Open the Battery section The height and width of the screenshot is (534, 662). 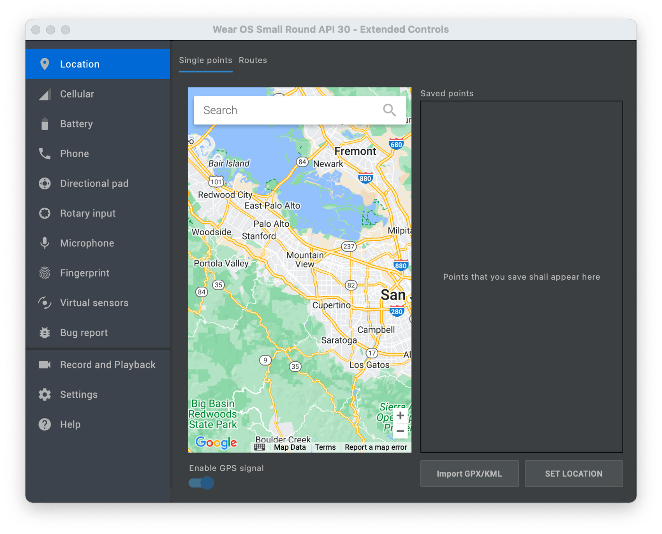pos(98,124)
